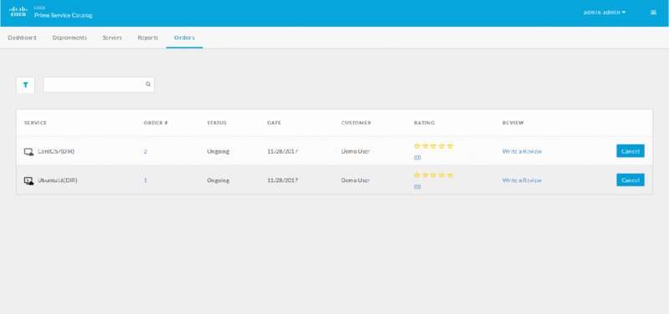Rate Ubuntu16(DIR) five stars
This screenshot has height=314, width=669.
point(450,175)
